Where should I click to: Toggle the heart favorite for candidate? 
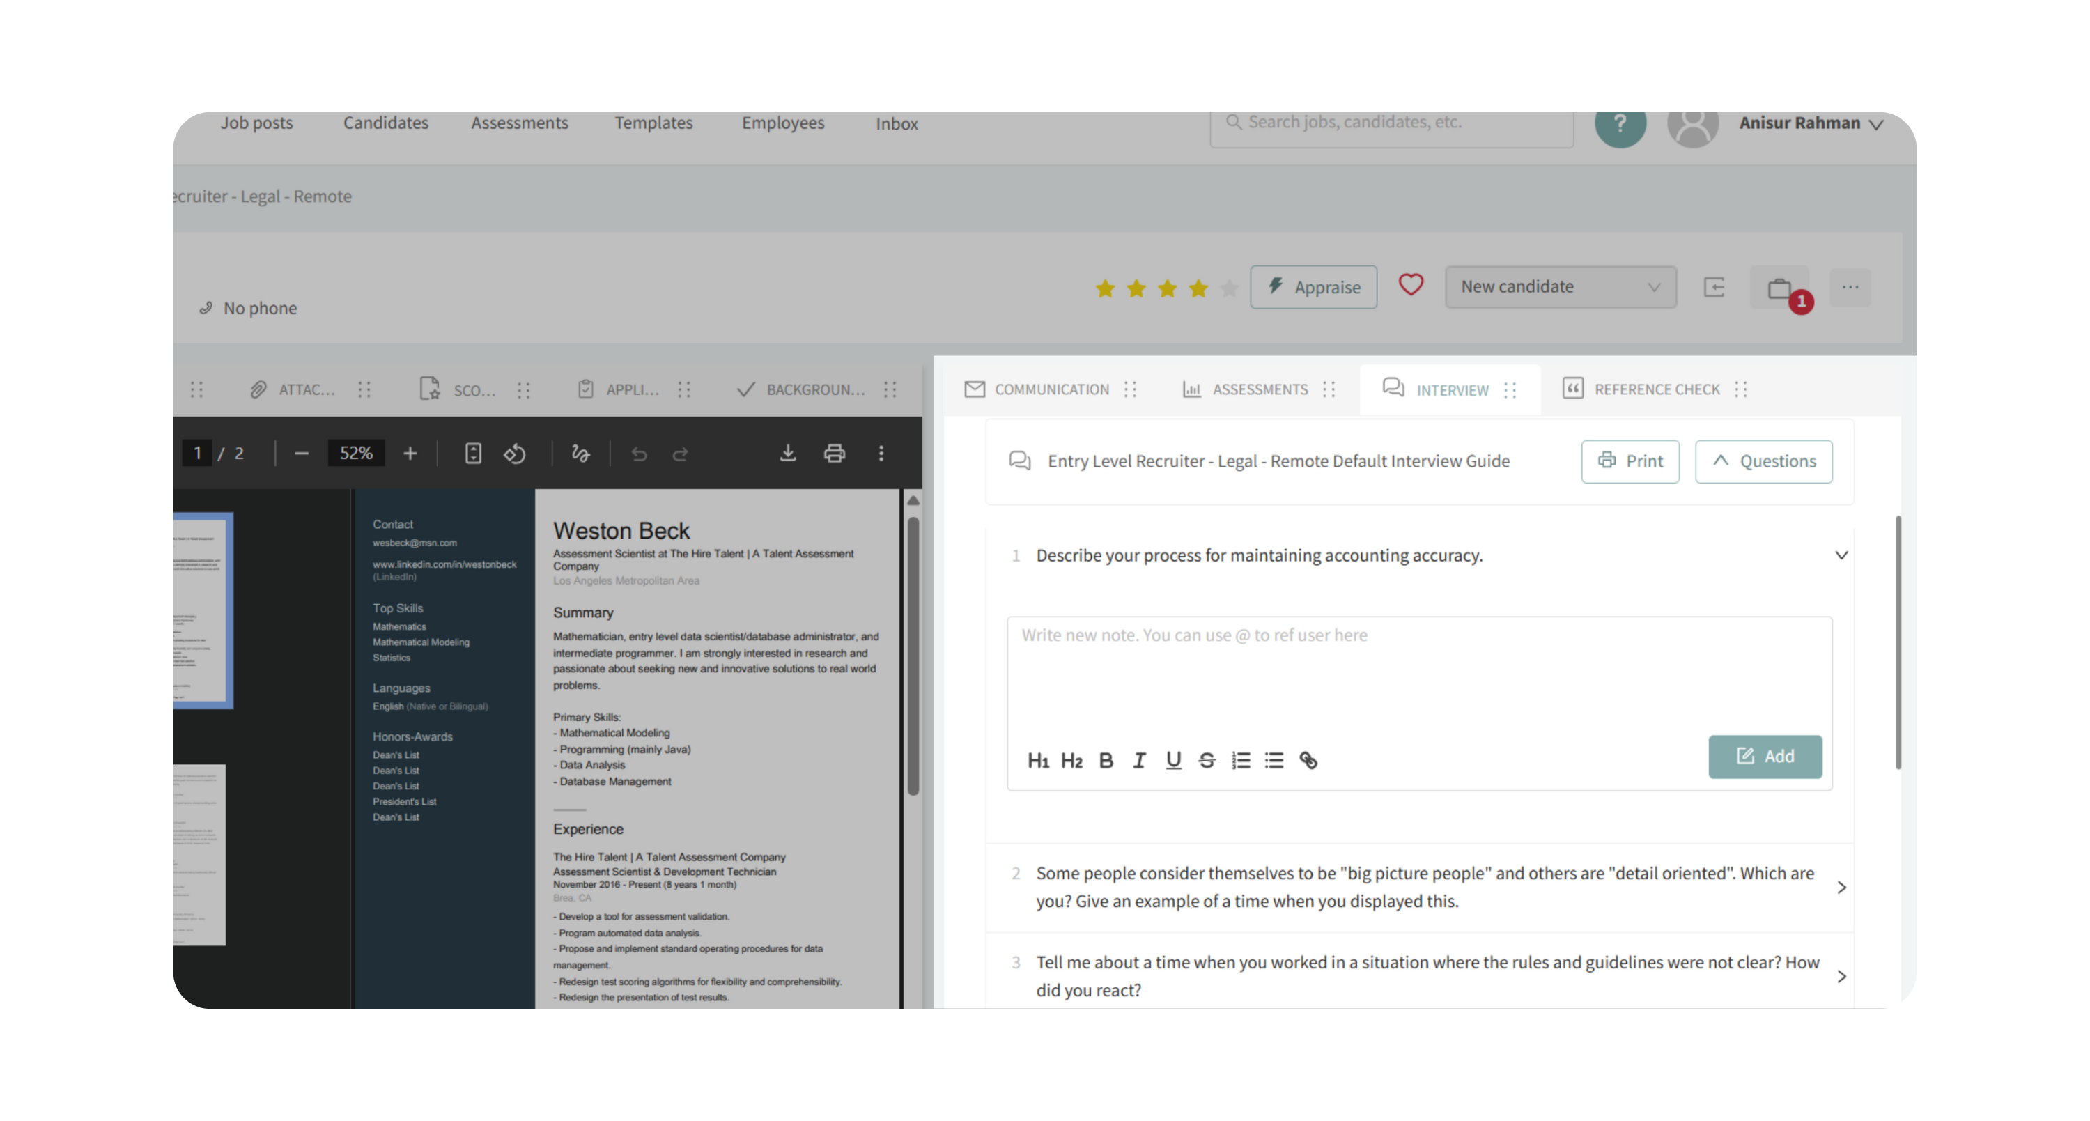pyautogui.click(x=1410, y=285)
